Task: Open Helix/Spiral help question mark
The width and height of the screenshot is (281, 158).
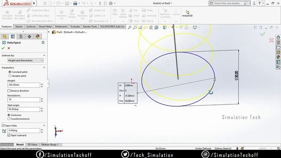Action: pyautogui.click(x=43, y=43)
